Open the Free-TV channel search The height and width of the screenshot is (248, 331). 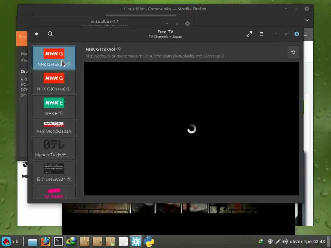point(50,34)
